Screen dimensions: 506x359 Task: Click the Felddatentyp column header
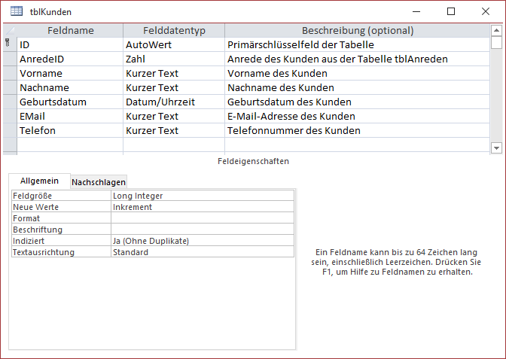(x=174, y=31)
